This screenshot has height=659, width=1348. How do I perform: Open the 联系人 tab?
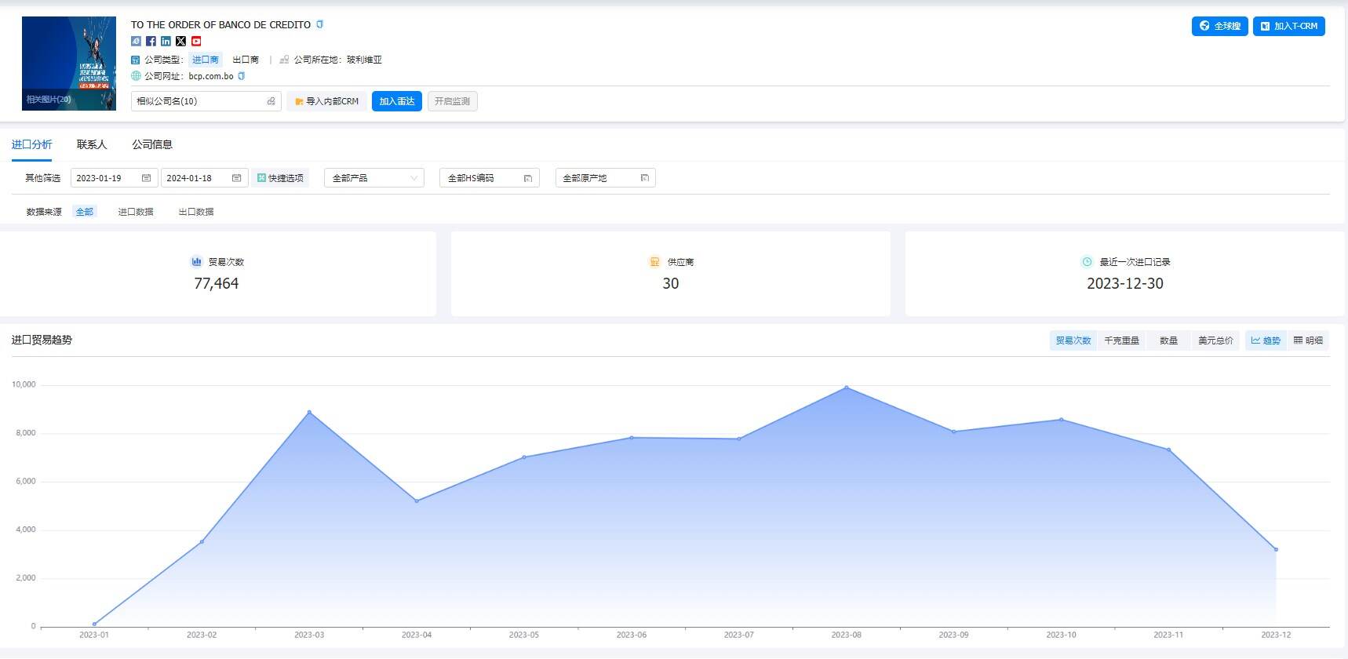point(92,144)
